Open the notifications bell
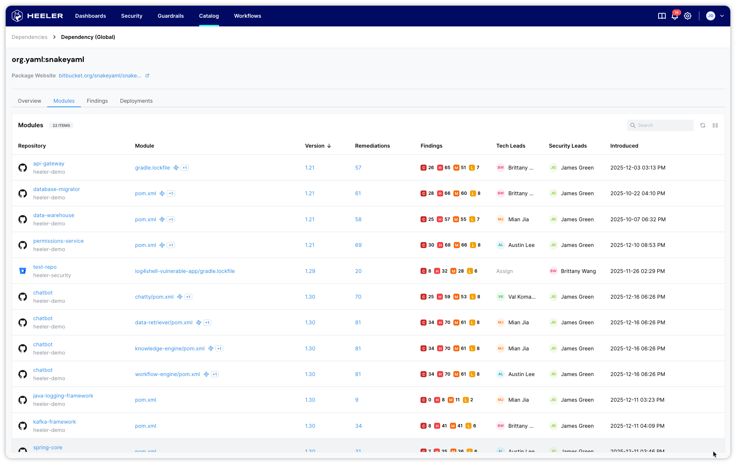This screenshot has height=464, width=736. pos(674,16)
